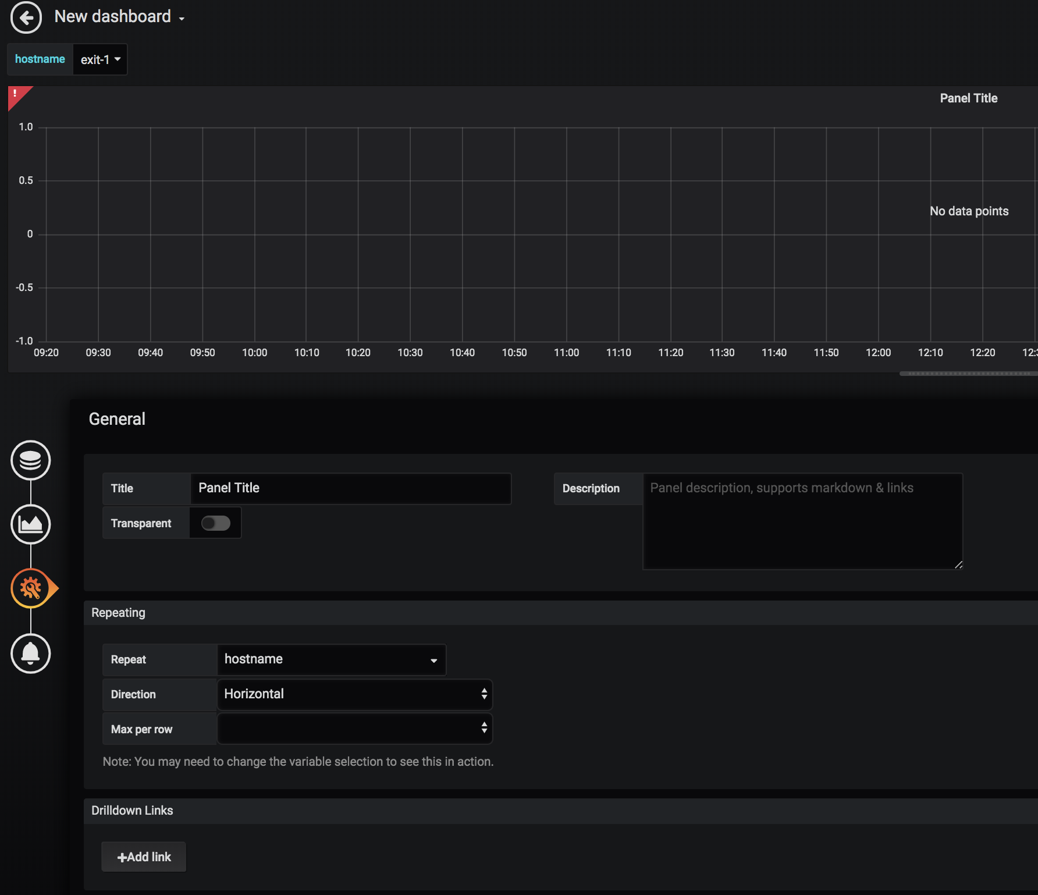The height and width of the screenshot is (895, 1038).
Task: Click the Add link button
Action: click(x=144, y=857)
